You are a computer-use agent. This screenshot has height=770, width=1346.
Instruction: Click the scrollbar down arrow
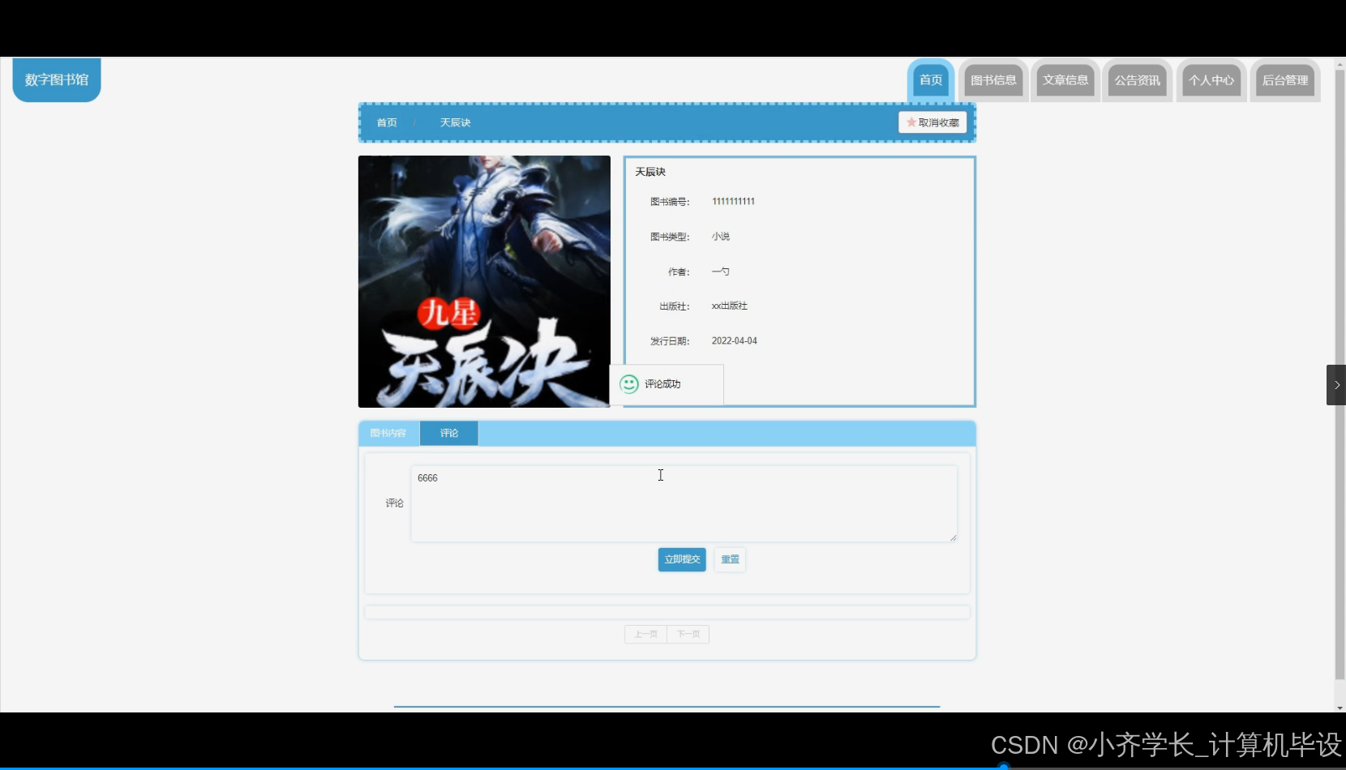point(1340,708)
